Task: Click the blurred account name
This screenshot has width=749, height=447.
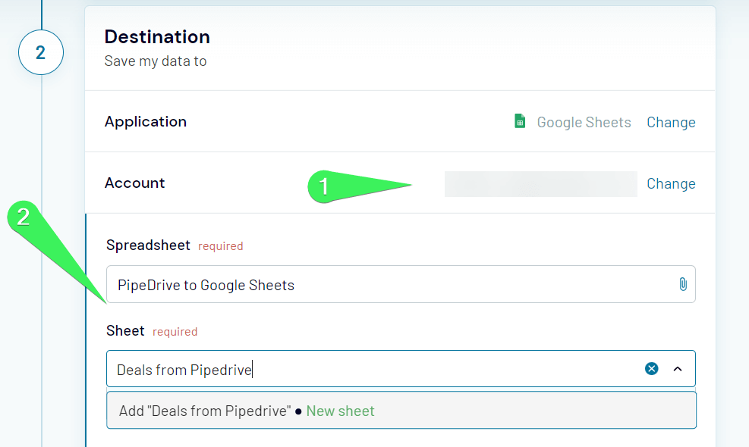Action: [540, 184]
